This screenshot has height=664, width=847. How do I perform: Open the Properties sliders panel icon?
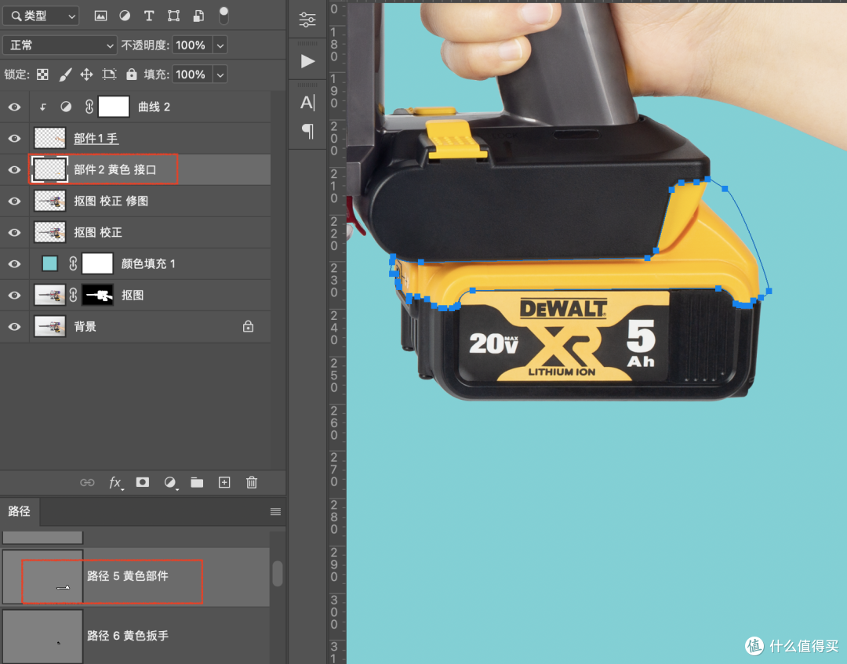(307, 20)
